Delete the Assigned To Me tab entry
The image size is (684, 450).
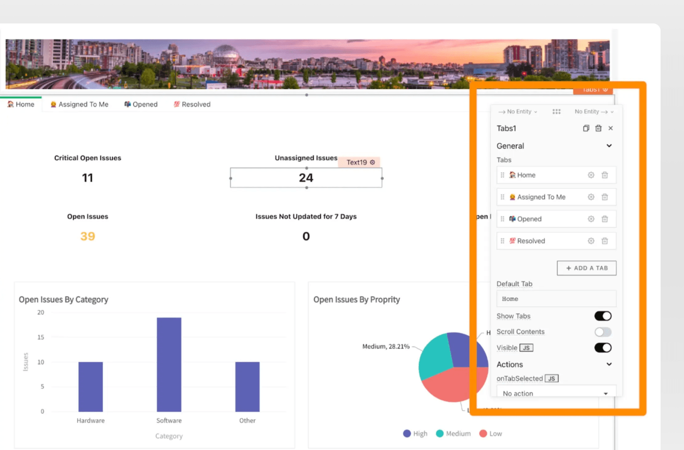pos(605,197)
